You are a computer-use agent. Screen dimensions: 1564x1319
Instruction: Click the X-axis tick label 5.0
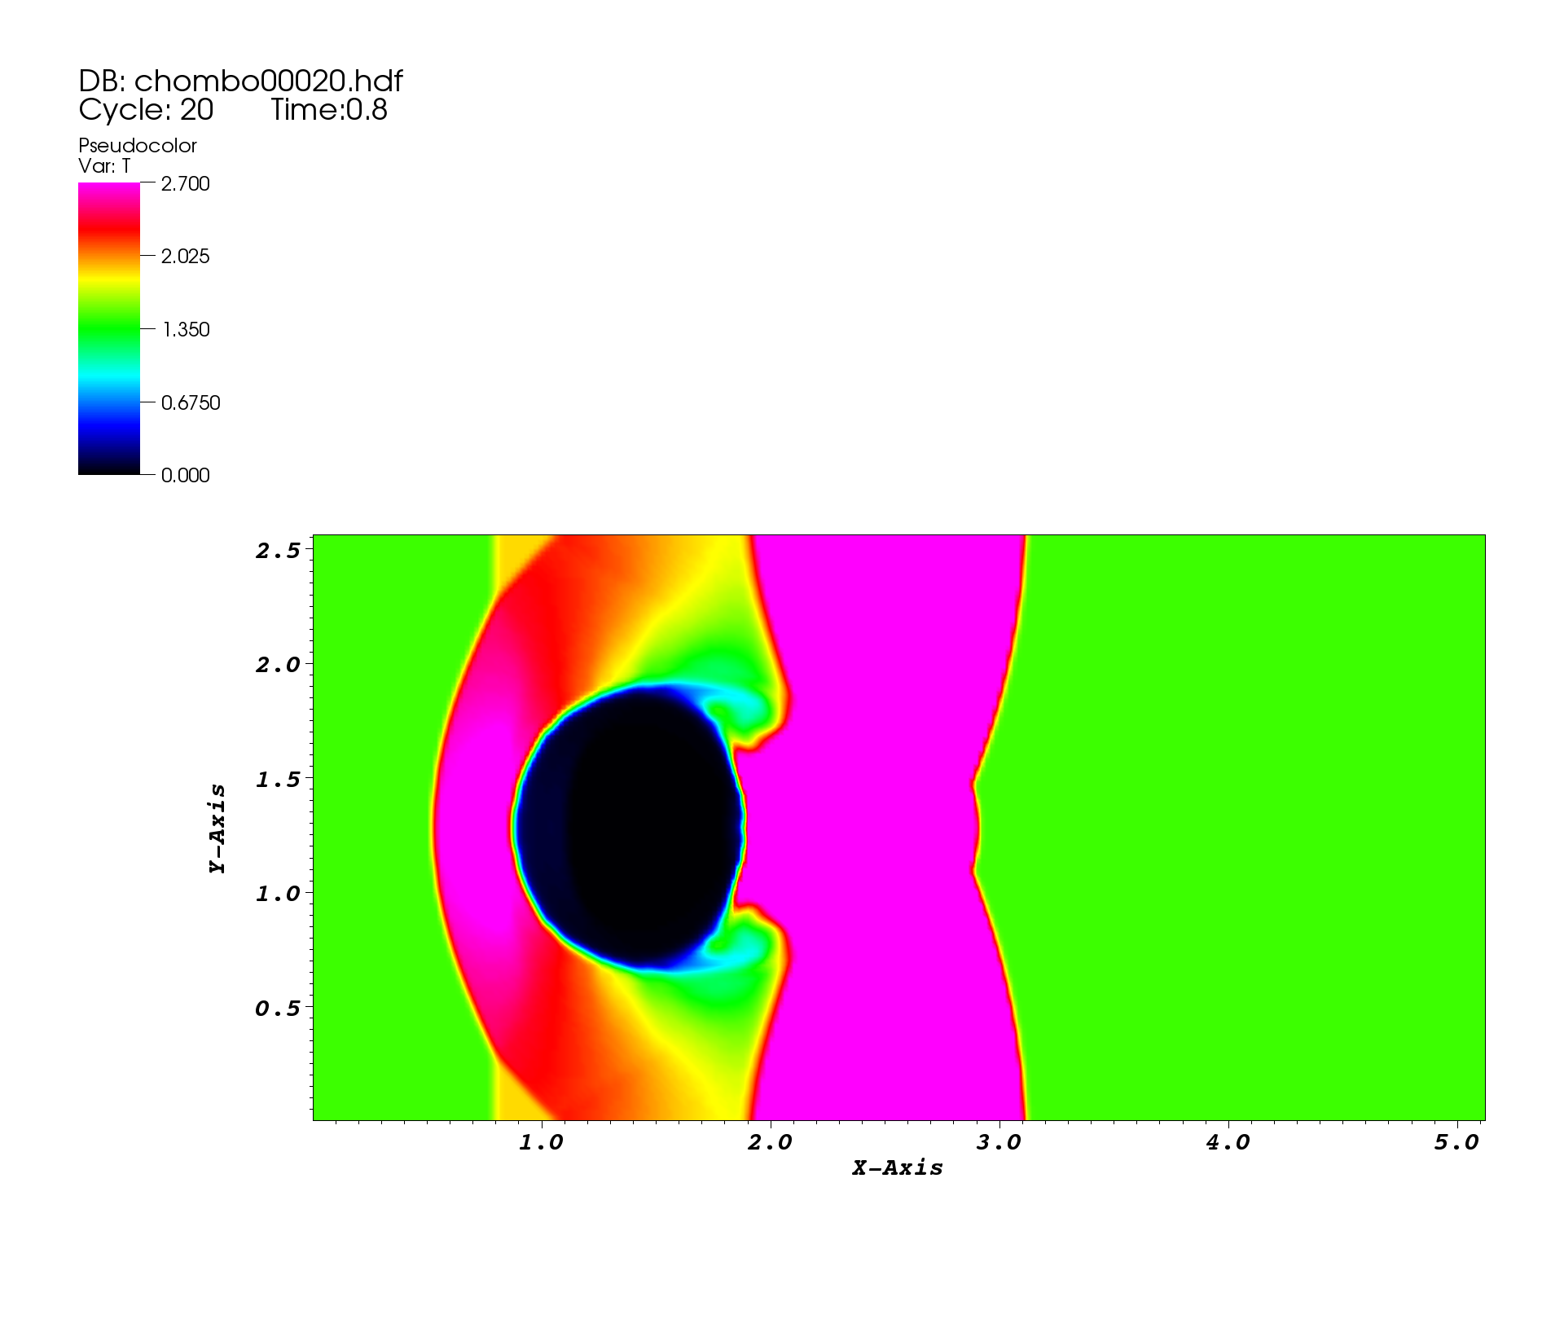click(x=1456, y=1143)
